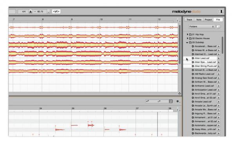This screenshot has height=142, width=235.
Task: Toggle the info pane visibility button
Action: [x=220, y=11]
